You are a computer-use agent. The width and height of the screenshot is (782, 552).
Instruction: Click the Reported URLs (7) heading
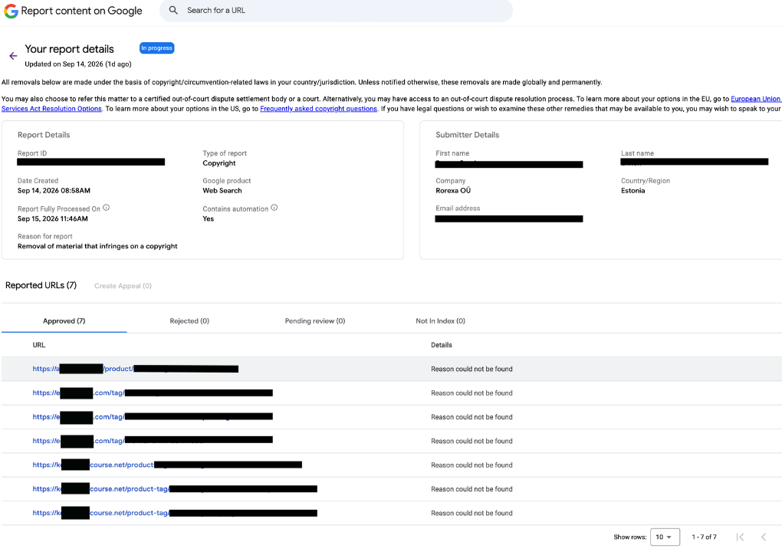pos(41,285)
